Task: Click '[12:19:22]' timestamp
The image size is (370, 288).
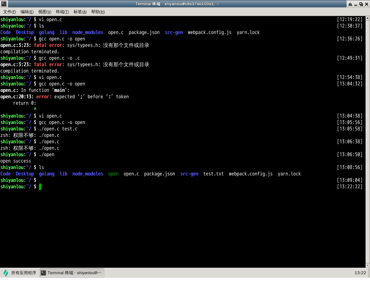Action: pyautogui.click(x=349, y=20)
